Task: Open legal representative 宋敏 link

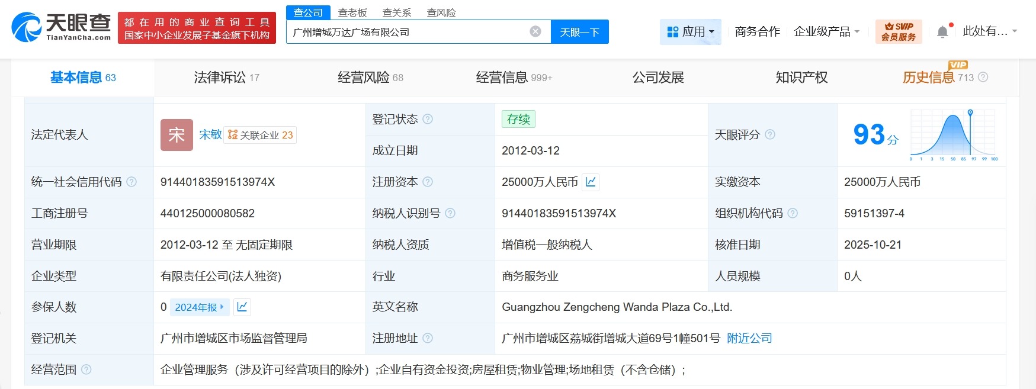Action: pos(210,134)
